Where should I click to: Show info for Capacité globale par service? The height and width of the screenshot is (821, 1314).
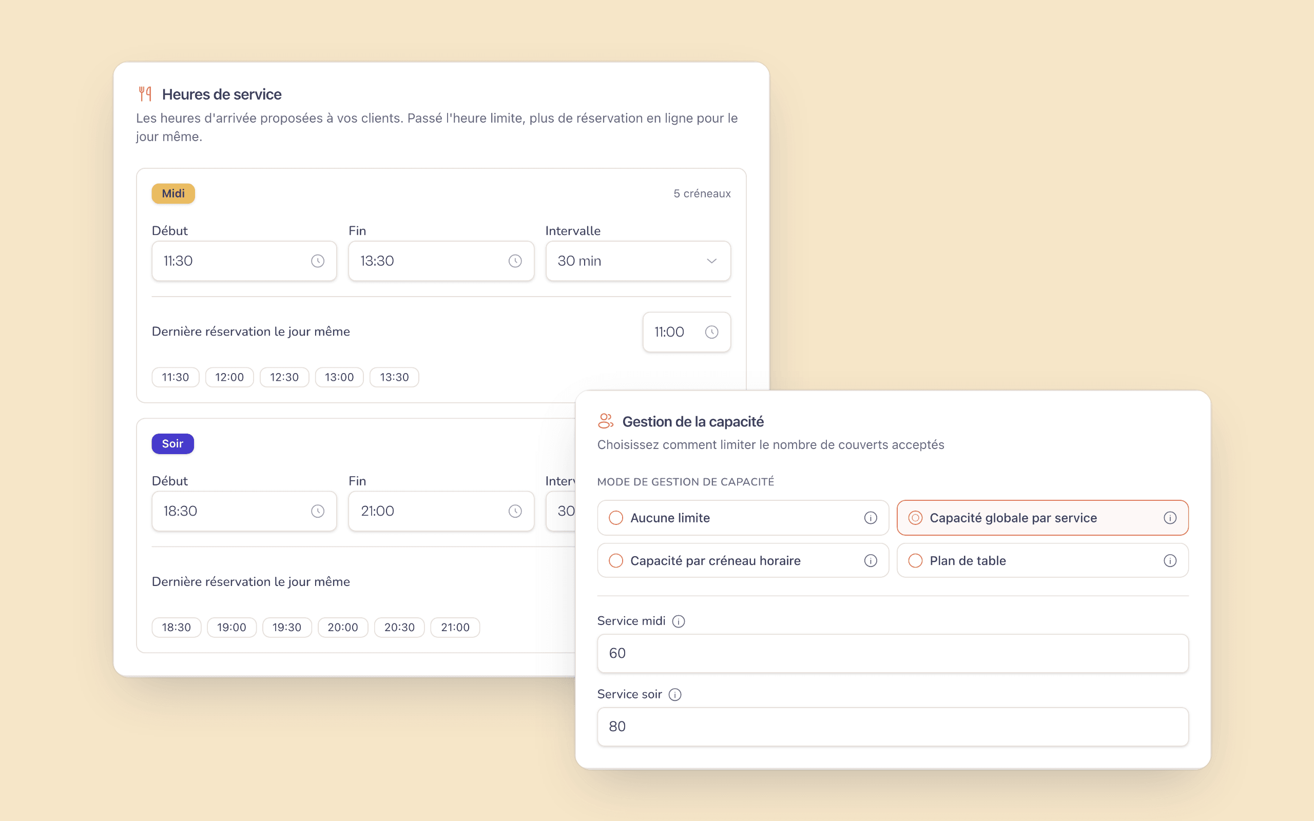[1170, 518]
